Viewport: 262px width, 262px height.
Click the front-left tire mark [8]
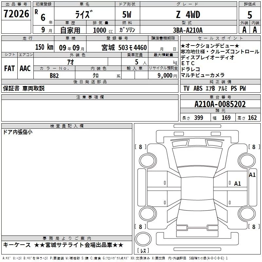coord(140,147)
